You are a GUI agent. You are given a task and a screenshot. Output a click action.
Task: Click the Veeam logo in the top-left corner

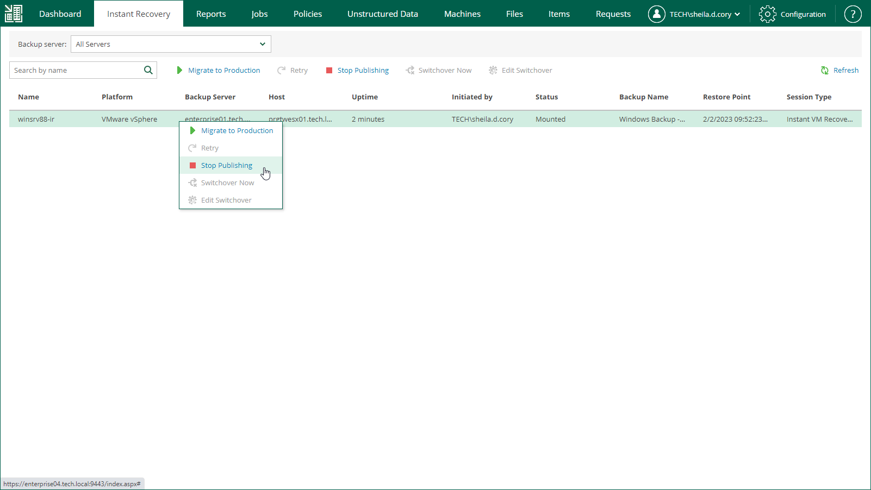tap(14, 12)
